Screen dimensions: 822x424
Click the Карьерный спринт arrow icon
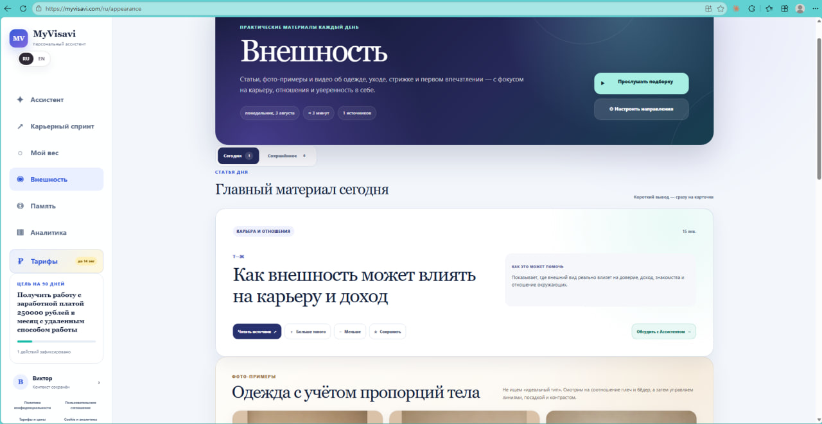coord(20,126)
